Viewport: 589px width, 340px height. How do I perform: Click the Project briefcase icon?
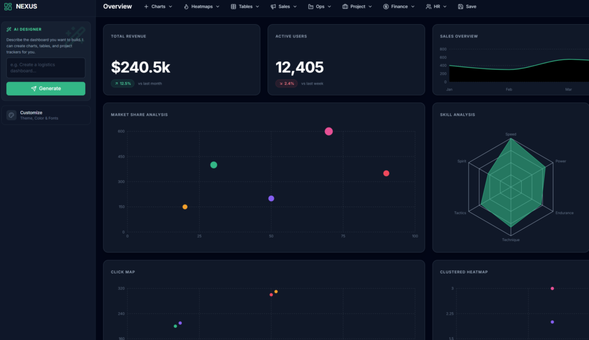345,7
